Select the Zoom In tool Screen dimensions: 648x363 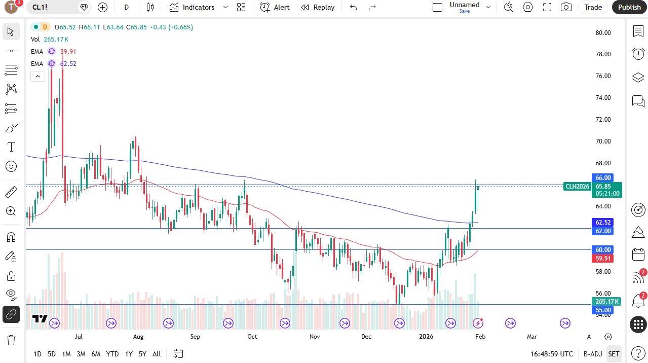(11, 211)
